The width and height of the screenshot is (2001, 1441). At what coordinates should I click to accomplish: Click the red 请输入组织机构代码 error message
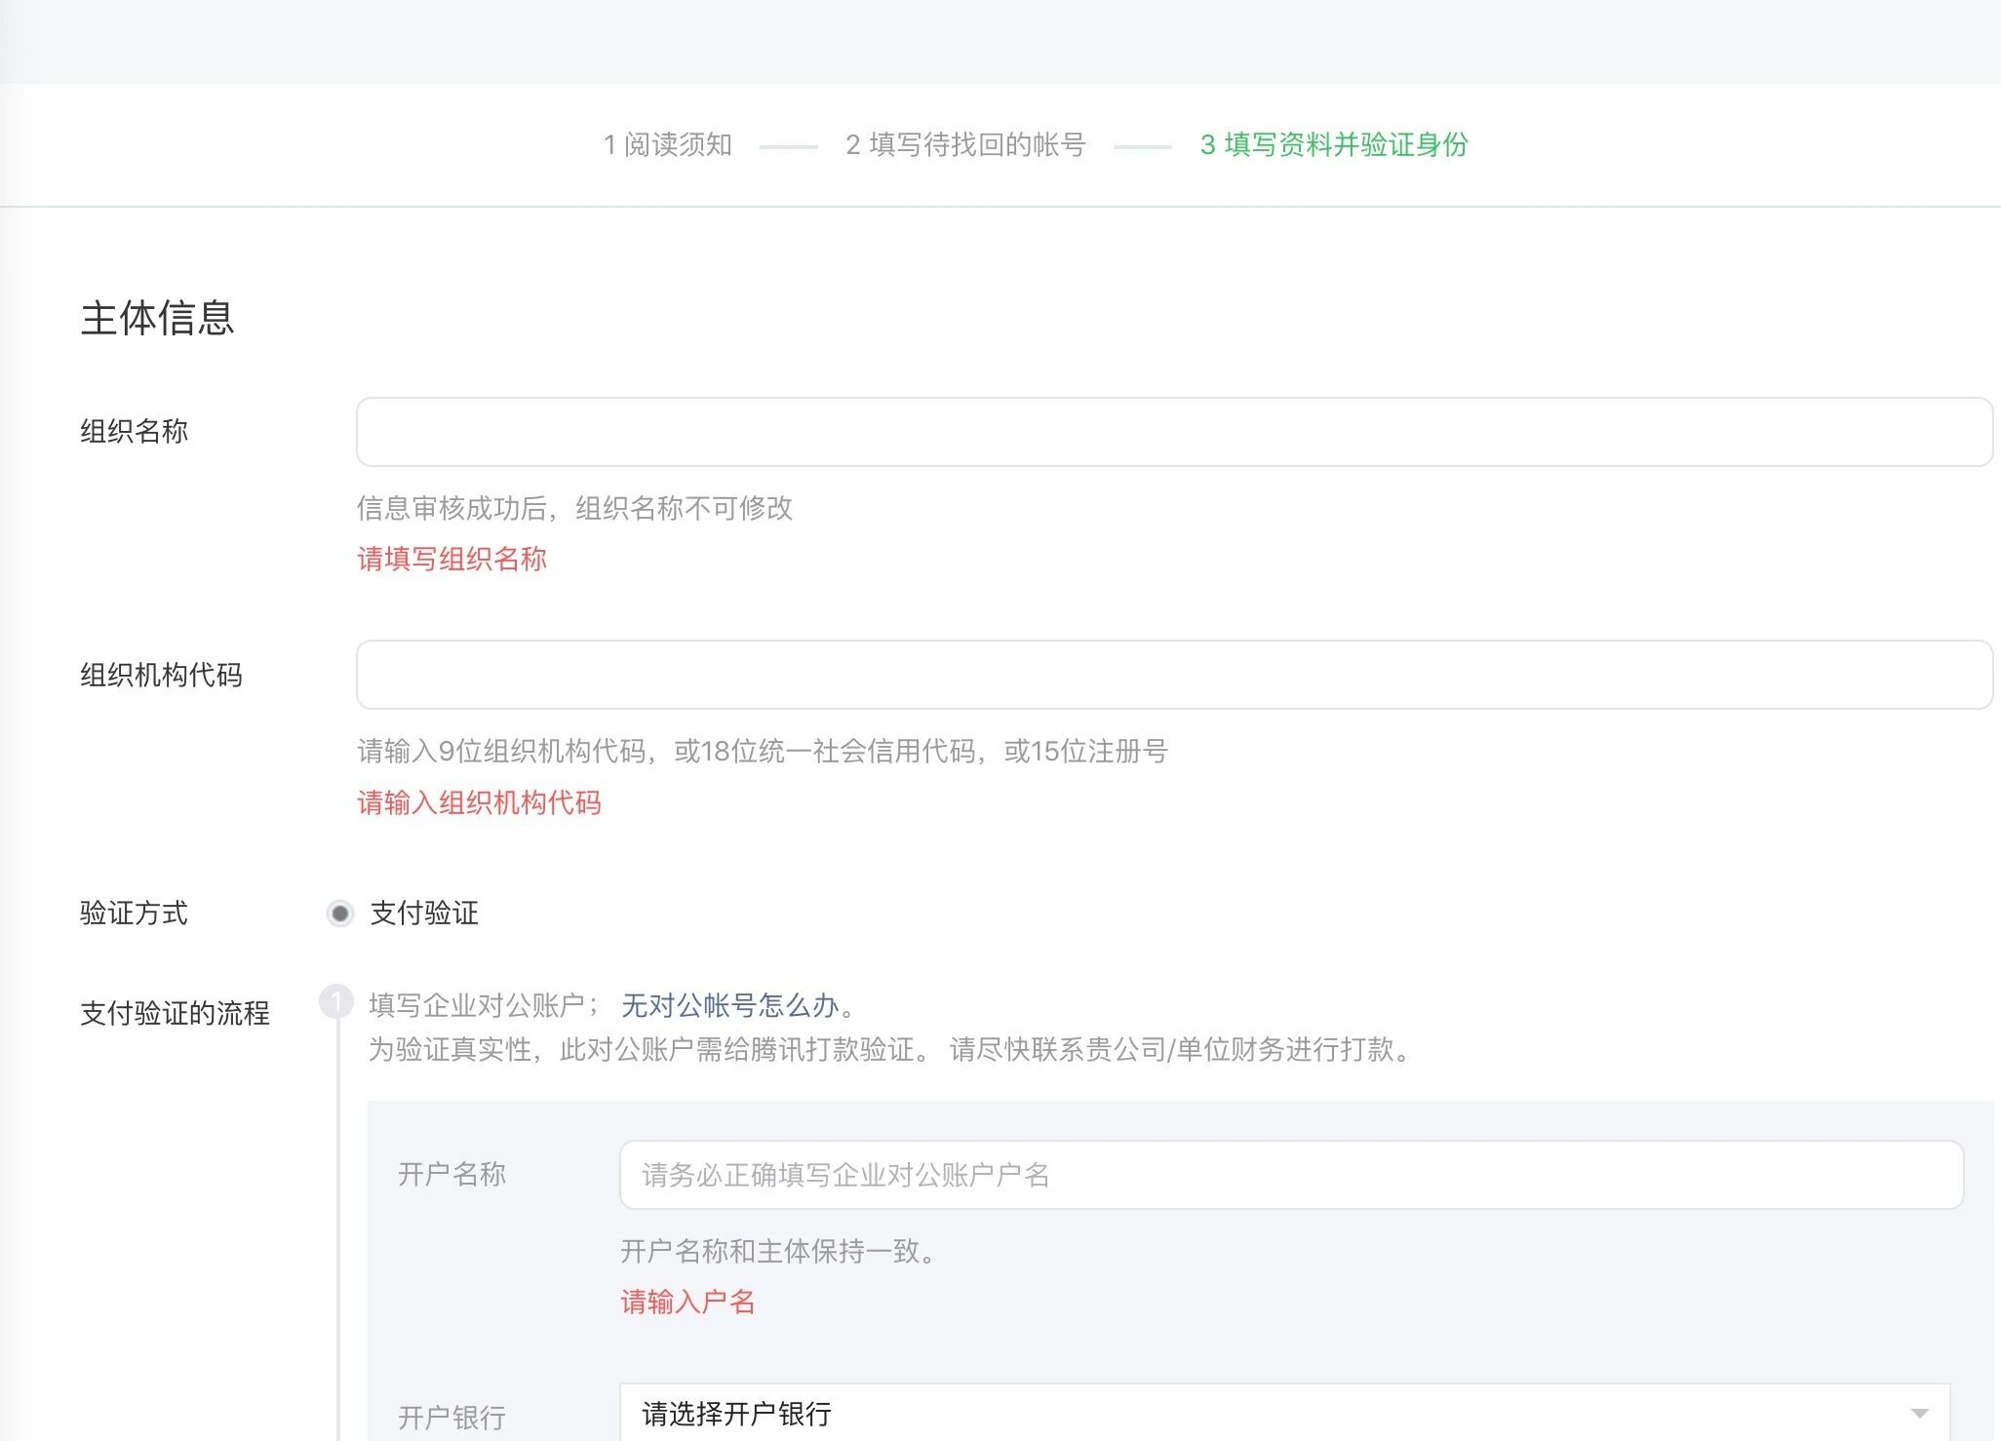click(x=479, y=802)
